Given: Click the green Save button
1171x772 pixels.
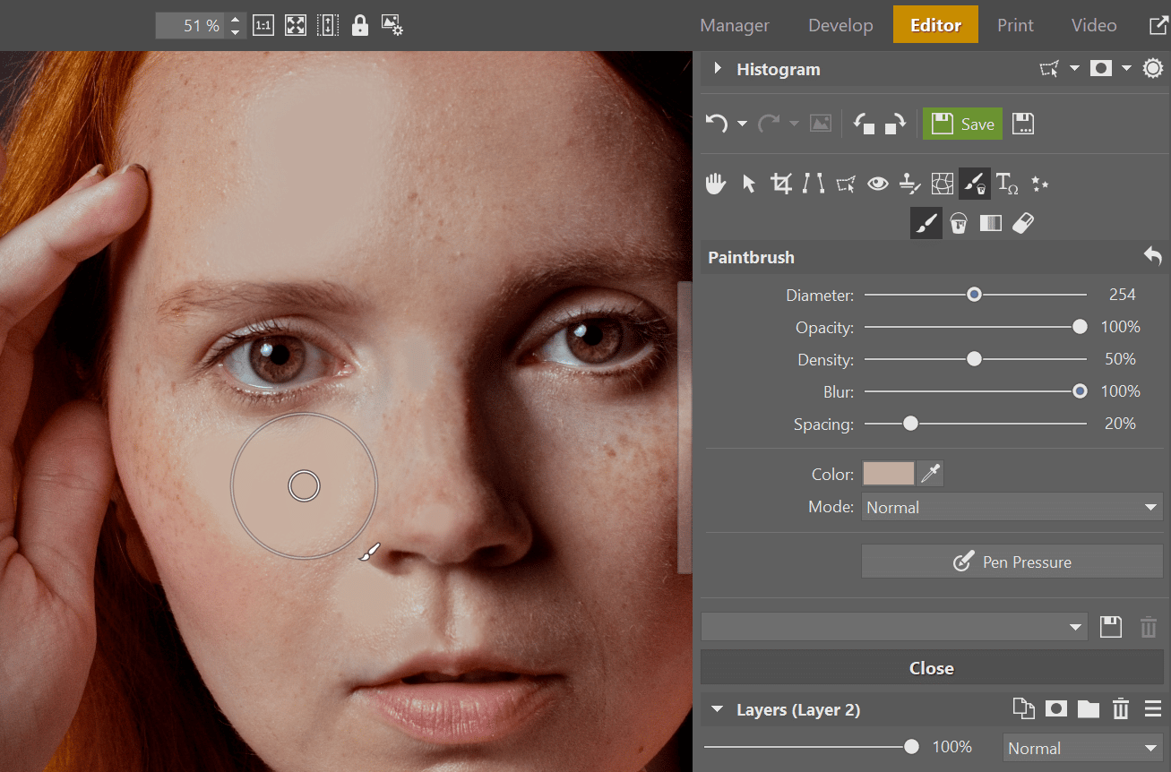Looking at the screenshot, I should tap(962, 124).
